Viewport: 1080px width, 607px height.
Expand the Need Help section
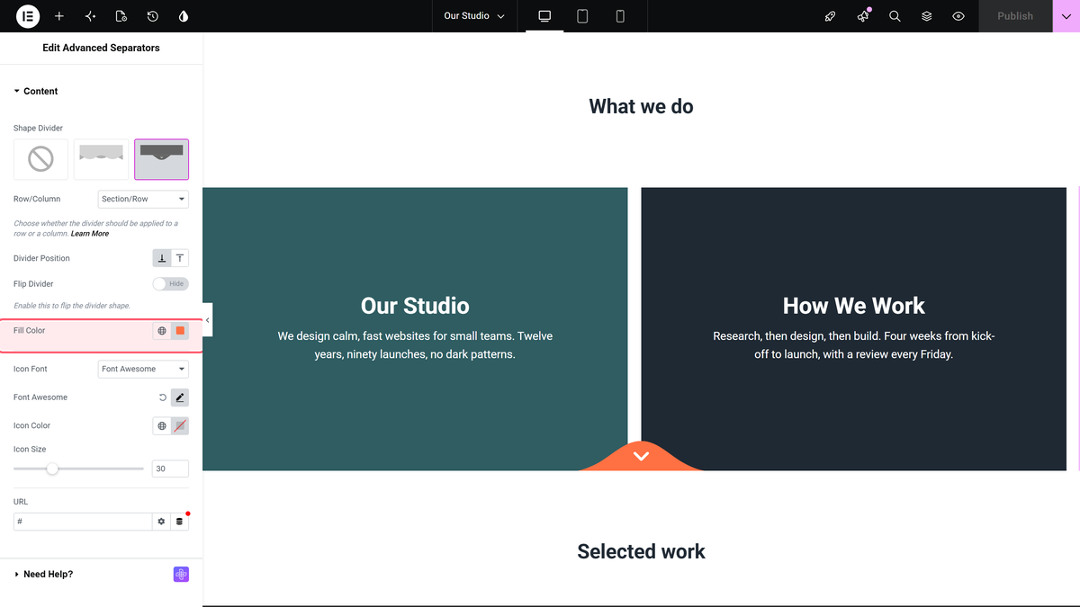click(44, 574)
